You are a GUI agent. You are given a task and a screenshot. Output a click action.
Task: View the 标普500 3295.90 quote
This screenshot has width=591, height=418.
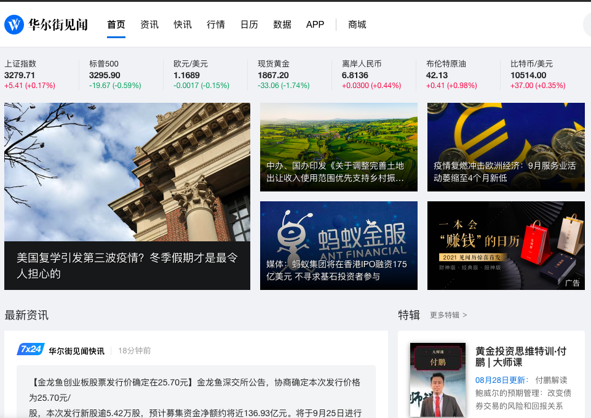click(115, 74)
